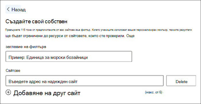Click the Пример: Единица за морски бозайници placeholder
The height and width of the screenshot is (104, 201).
point(48,57)
